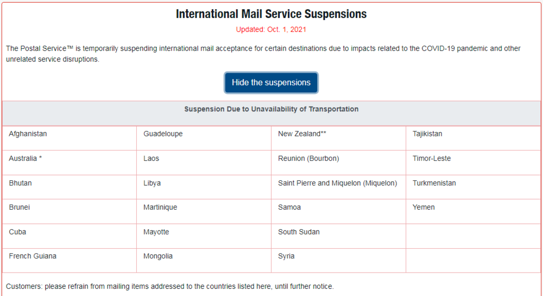Click the Libya table cell
543x296 pixels.
point(152,183)
